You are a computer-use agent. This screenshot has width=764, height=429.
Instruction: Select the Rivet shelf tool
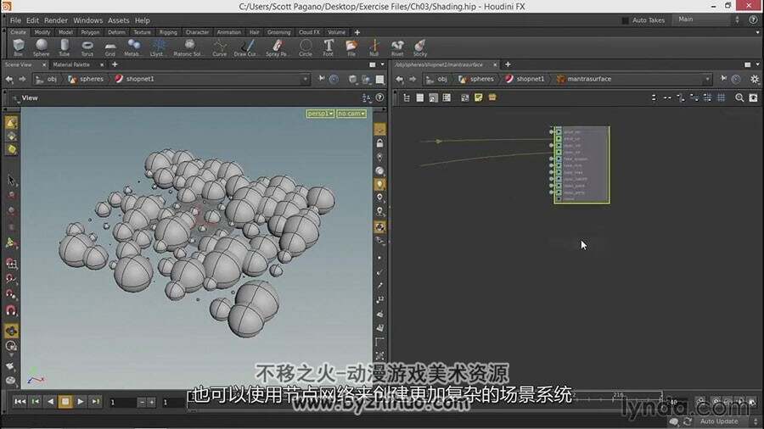pos(397,47)
